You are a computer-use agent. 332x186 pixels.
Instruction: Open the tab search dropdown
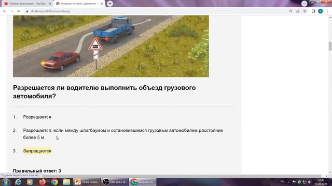click(x=305, y=4)
